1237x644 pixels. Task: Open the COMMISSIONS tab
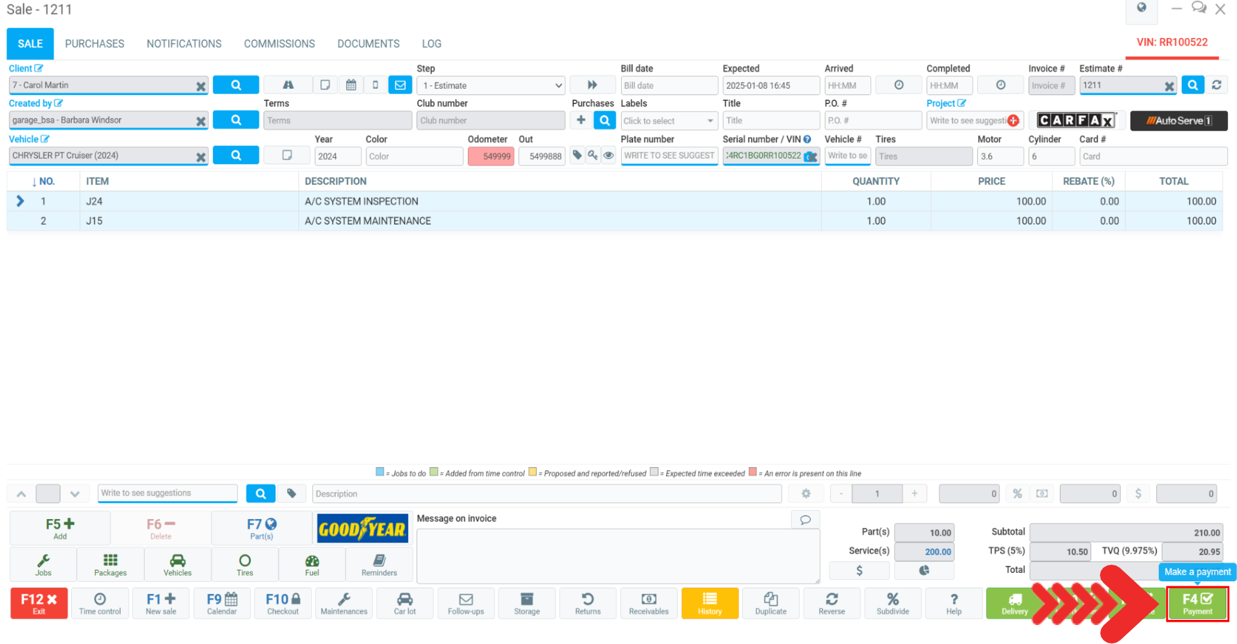click(x=279, y=44)
